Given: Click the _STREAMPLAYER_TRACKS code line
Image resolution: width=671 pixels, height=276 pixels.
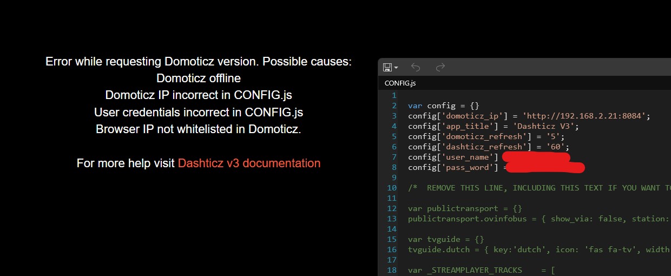Looking at the screenshot, I should click(x=482, y=270).
